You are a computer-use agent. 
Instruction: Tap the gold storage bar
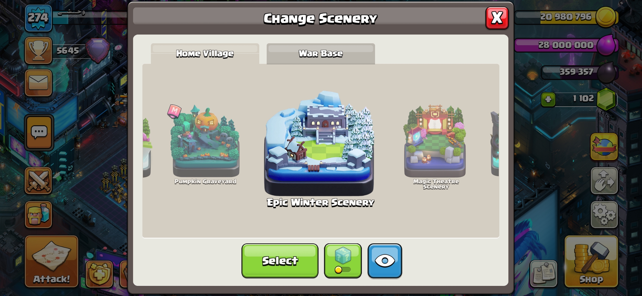567,17
